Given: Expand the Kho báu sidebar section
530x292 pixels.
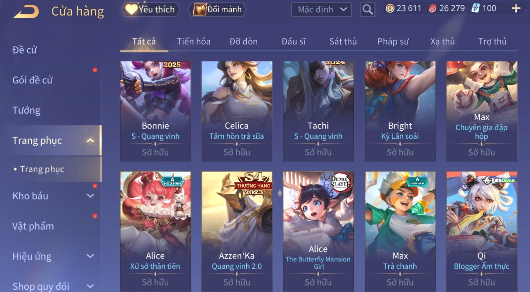Looking at the screenshot, I should click(90, 196).
